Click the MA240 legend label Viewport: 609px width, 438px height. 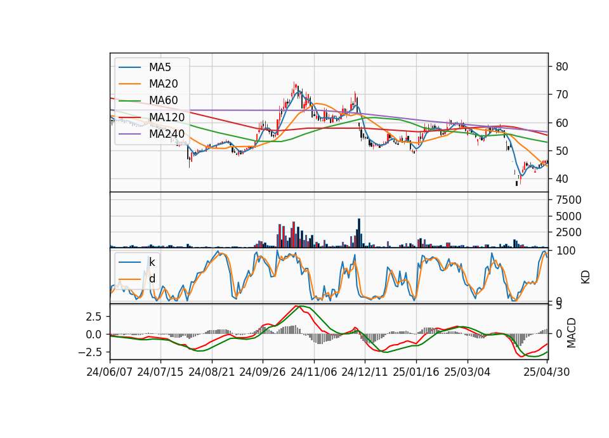(x=167, y=134)
